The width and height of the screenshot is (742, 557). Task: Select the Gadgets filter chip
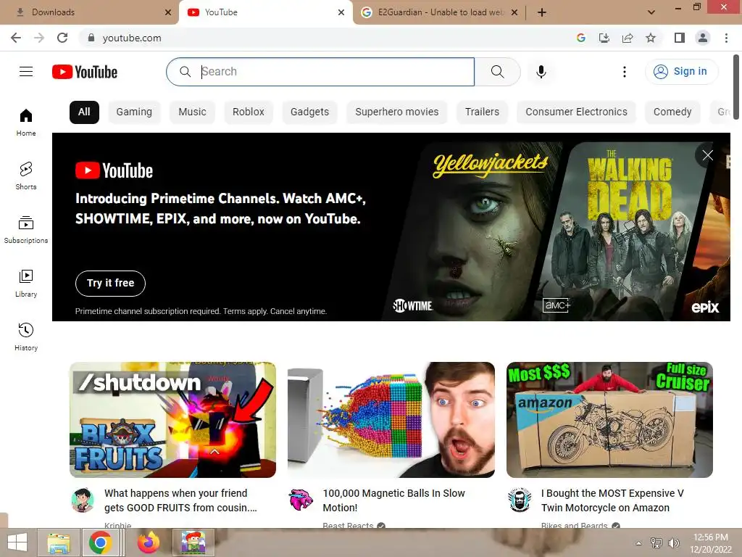309,112
